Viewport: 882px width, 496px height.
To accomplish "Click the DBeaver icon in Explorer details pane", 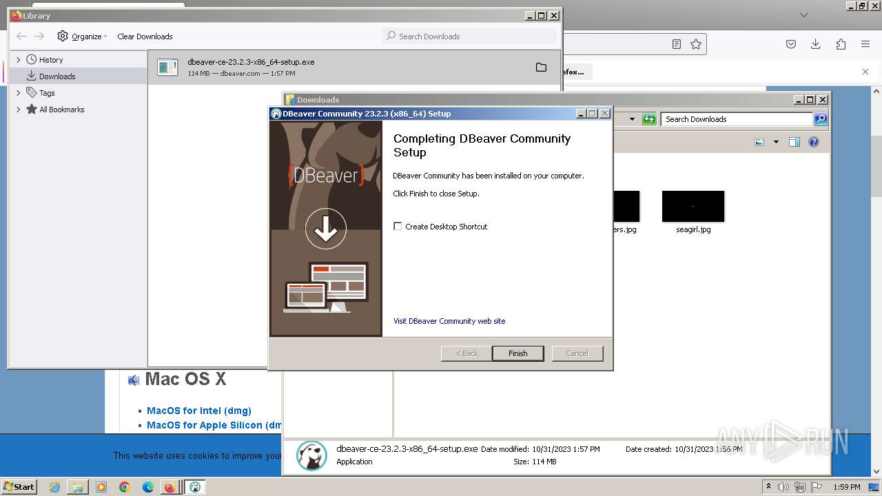I will pyautogui.click(x=311, y=455).
